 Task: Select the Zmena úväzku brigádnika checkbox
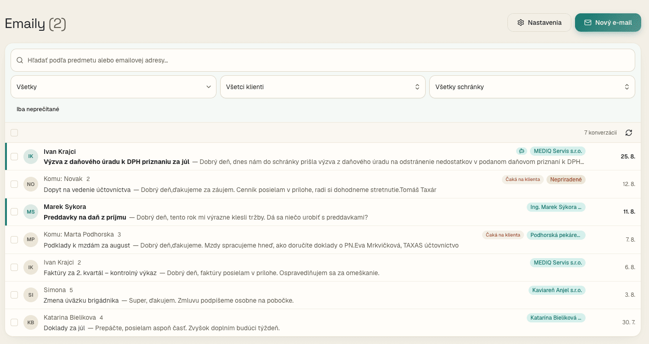tap(14, 294)
